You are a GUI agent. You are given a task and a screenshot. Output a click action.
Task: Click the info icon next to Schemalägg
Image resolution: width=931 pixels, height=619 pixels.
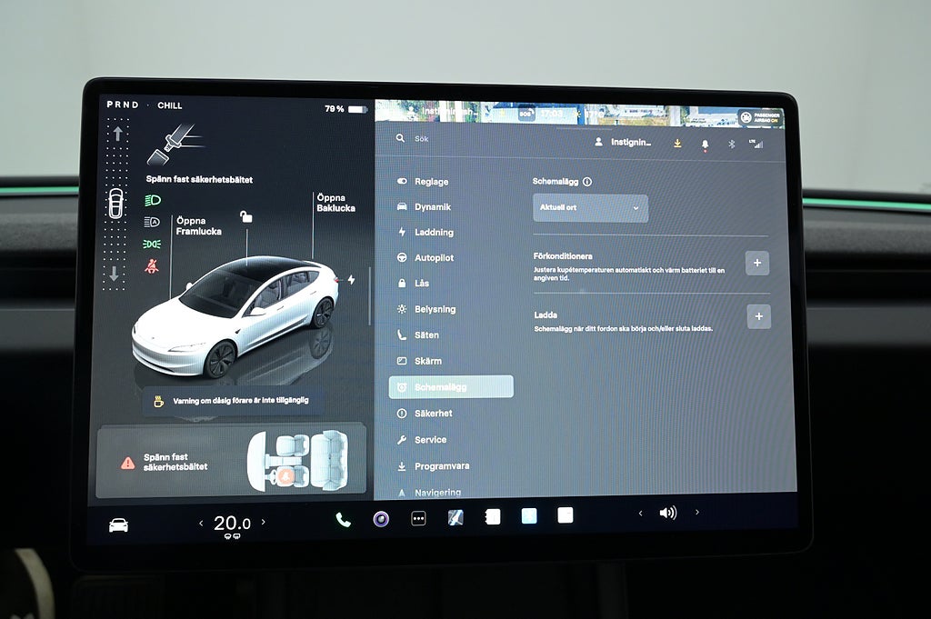[x=586, y=182]
